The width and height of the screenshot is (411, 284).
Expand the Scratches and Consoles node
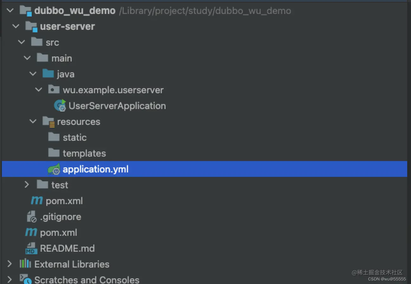pos(10,279)
